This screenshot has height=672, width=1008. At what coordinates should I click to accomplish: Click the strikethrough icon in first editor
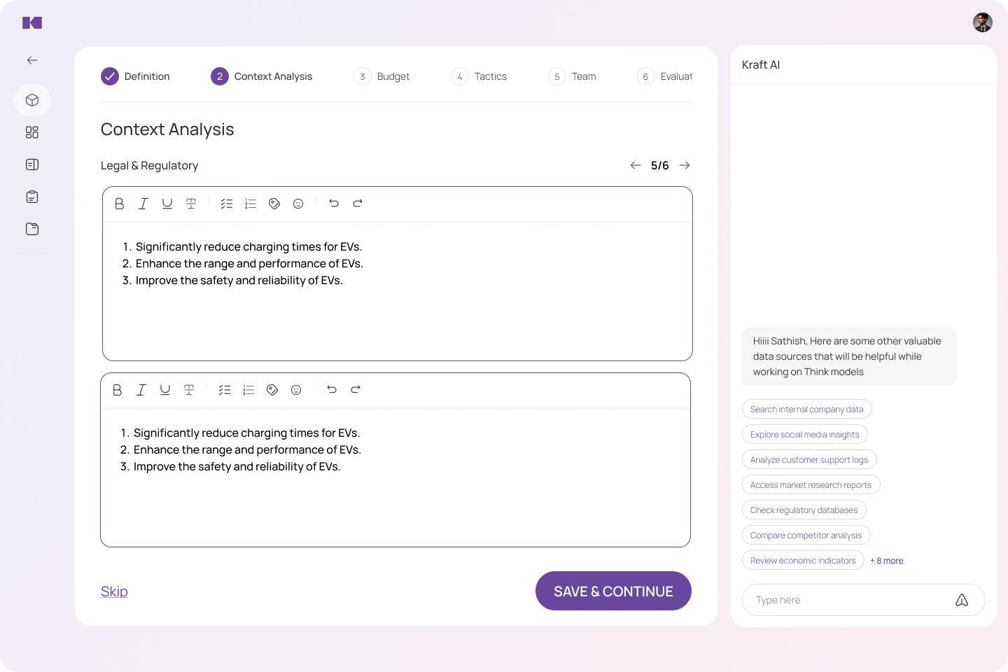click(x=191, y=204)
